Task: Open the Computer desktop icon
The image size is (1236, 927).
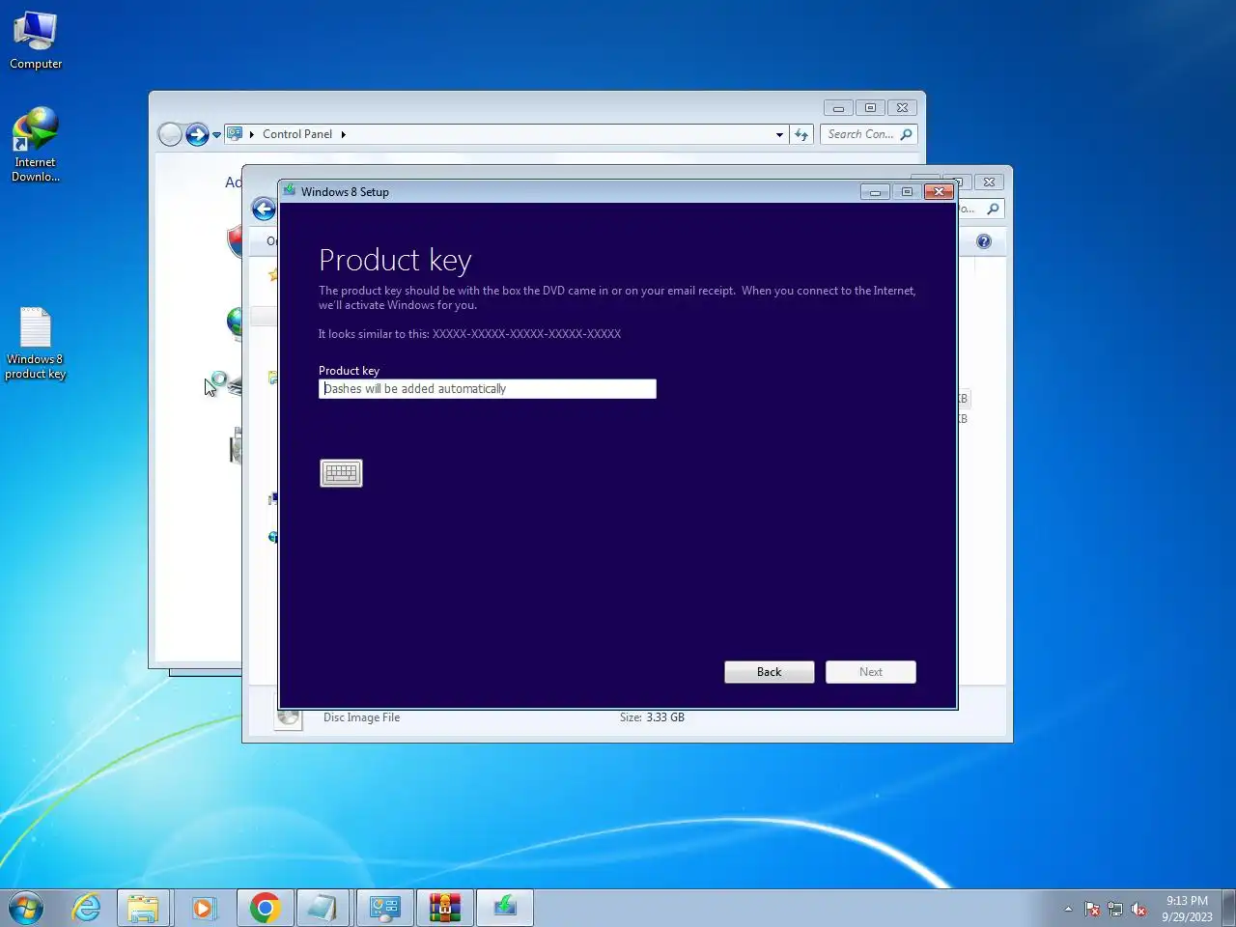Action: 36,41
